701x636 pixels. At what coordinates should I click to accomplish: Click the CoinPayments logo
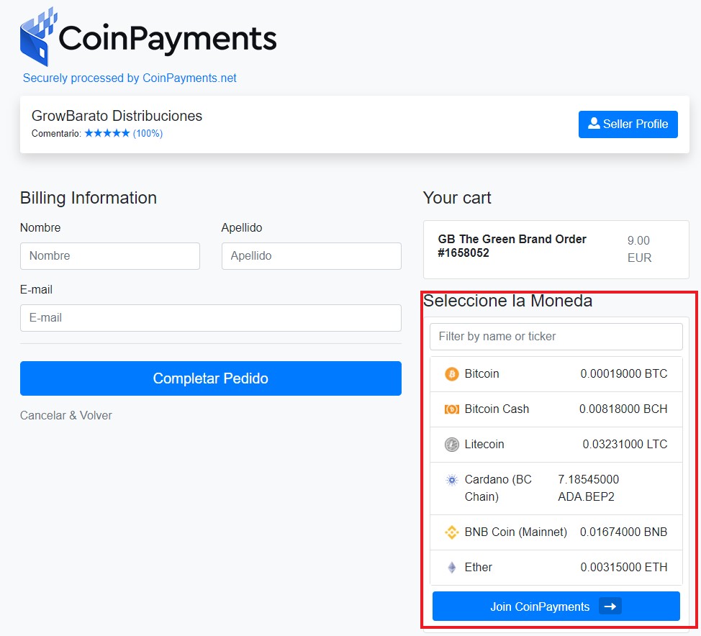click(148, 37)
